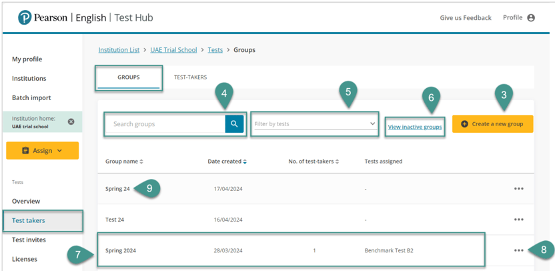The image size is (555, 271).
Task: Click Create a new group button
Action: (492, 124)
